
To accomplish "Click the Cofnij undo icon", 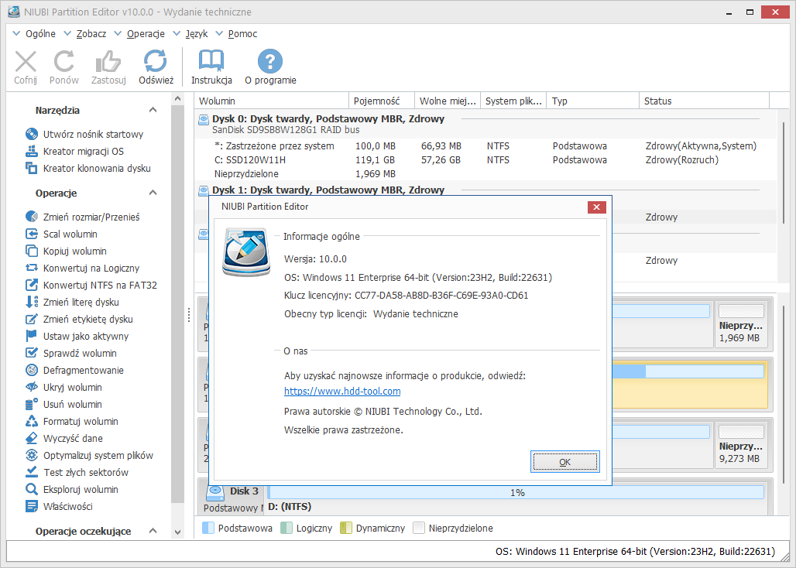I will pos(26,61).
